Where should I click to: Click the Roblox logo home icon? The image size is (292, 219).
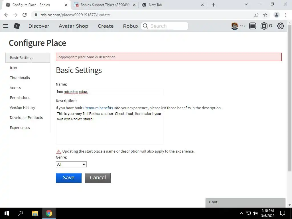pos(17,26)
